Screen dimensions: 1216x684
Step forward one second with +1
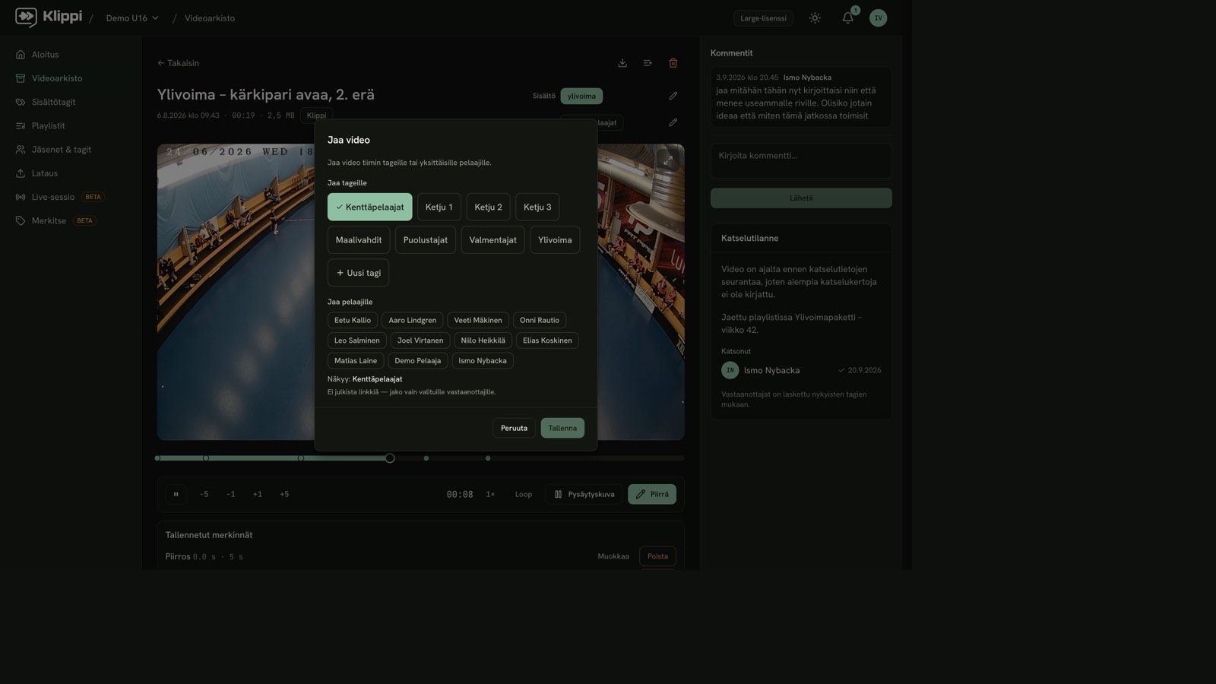coord(258,494)
